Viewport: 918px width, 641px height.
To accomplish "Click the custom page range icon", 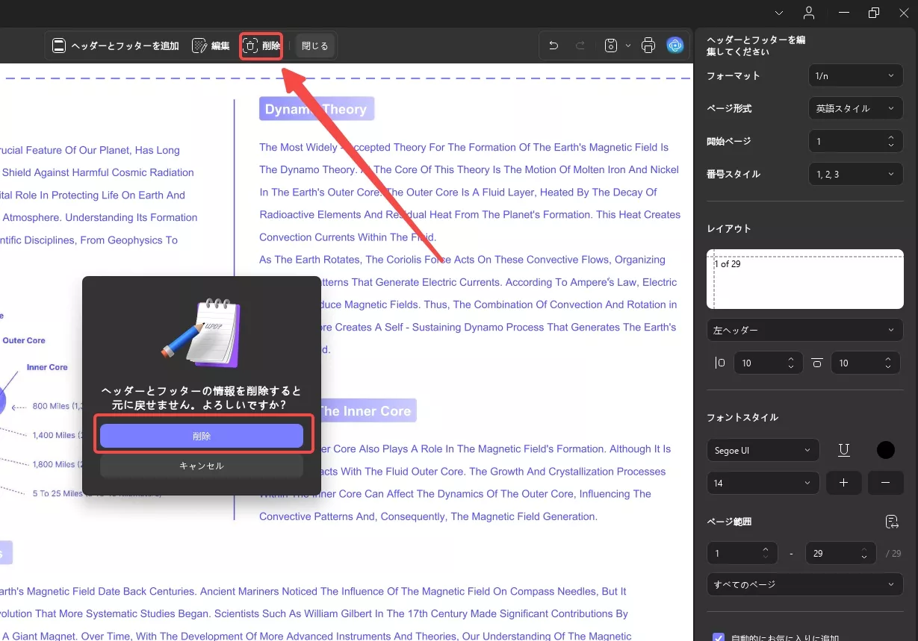I will pos(891,522).
